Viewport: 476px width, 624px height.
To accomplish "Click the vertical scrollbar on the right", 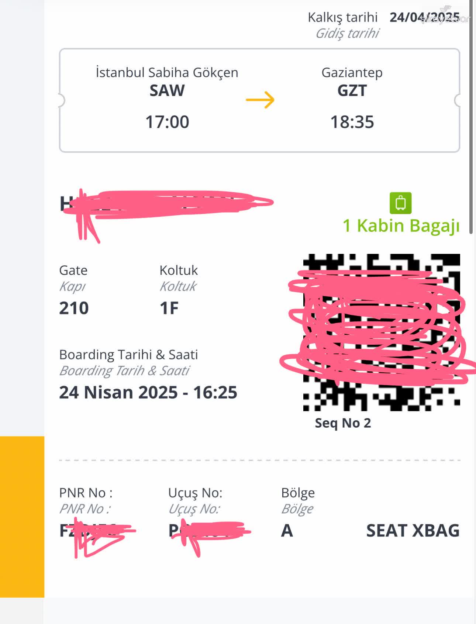I will tap(471, 118).
